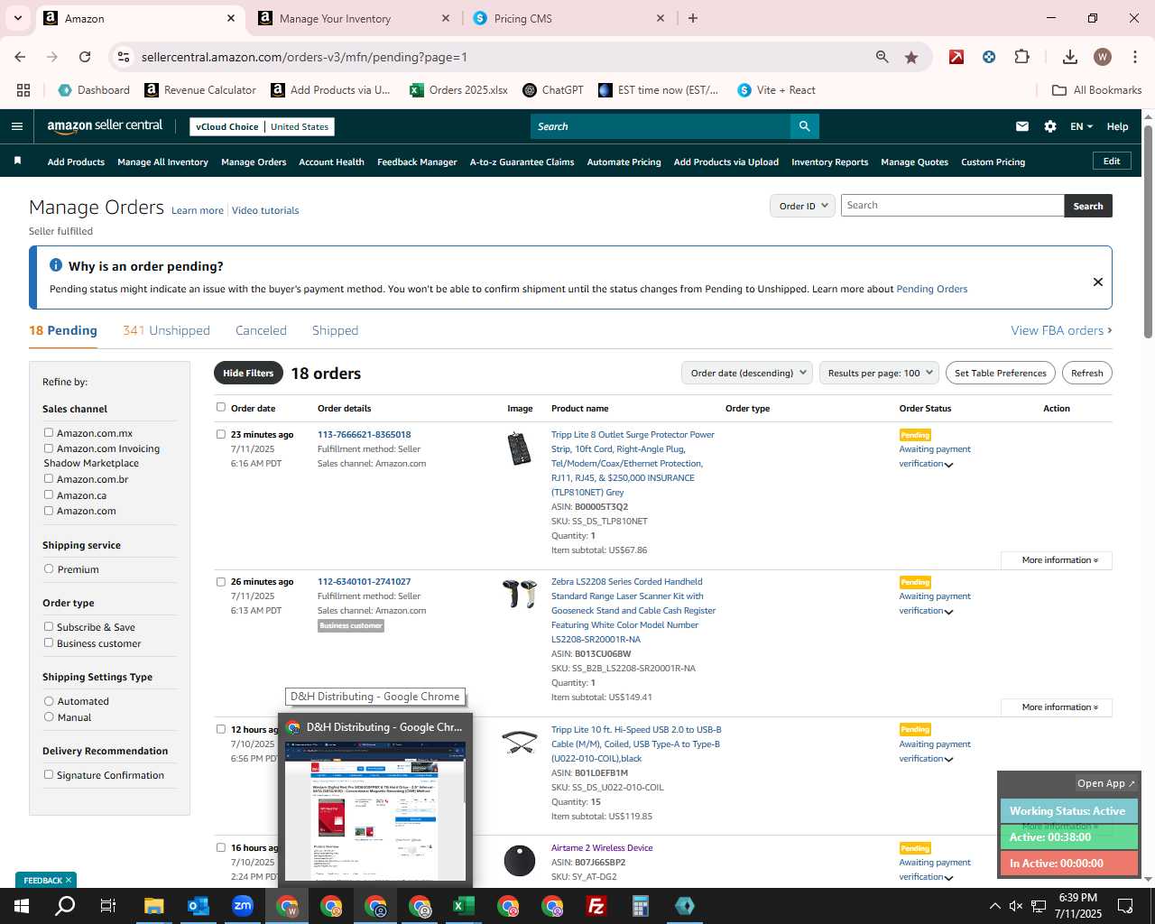
Task: Open Manage All Inventory menu item
Action: pyautogui.click(x=162, y=162)
